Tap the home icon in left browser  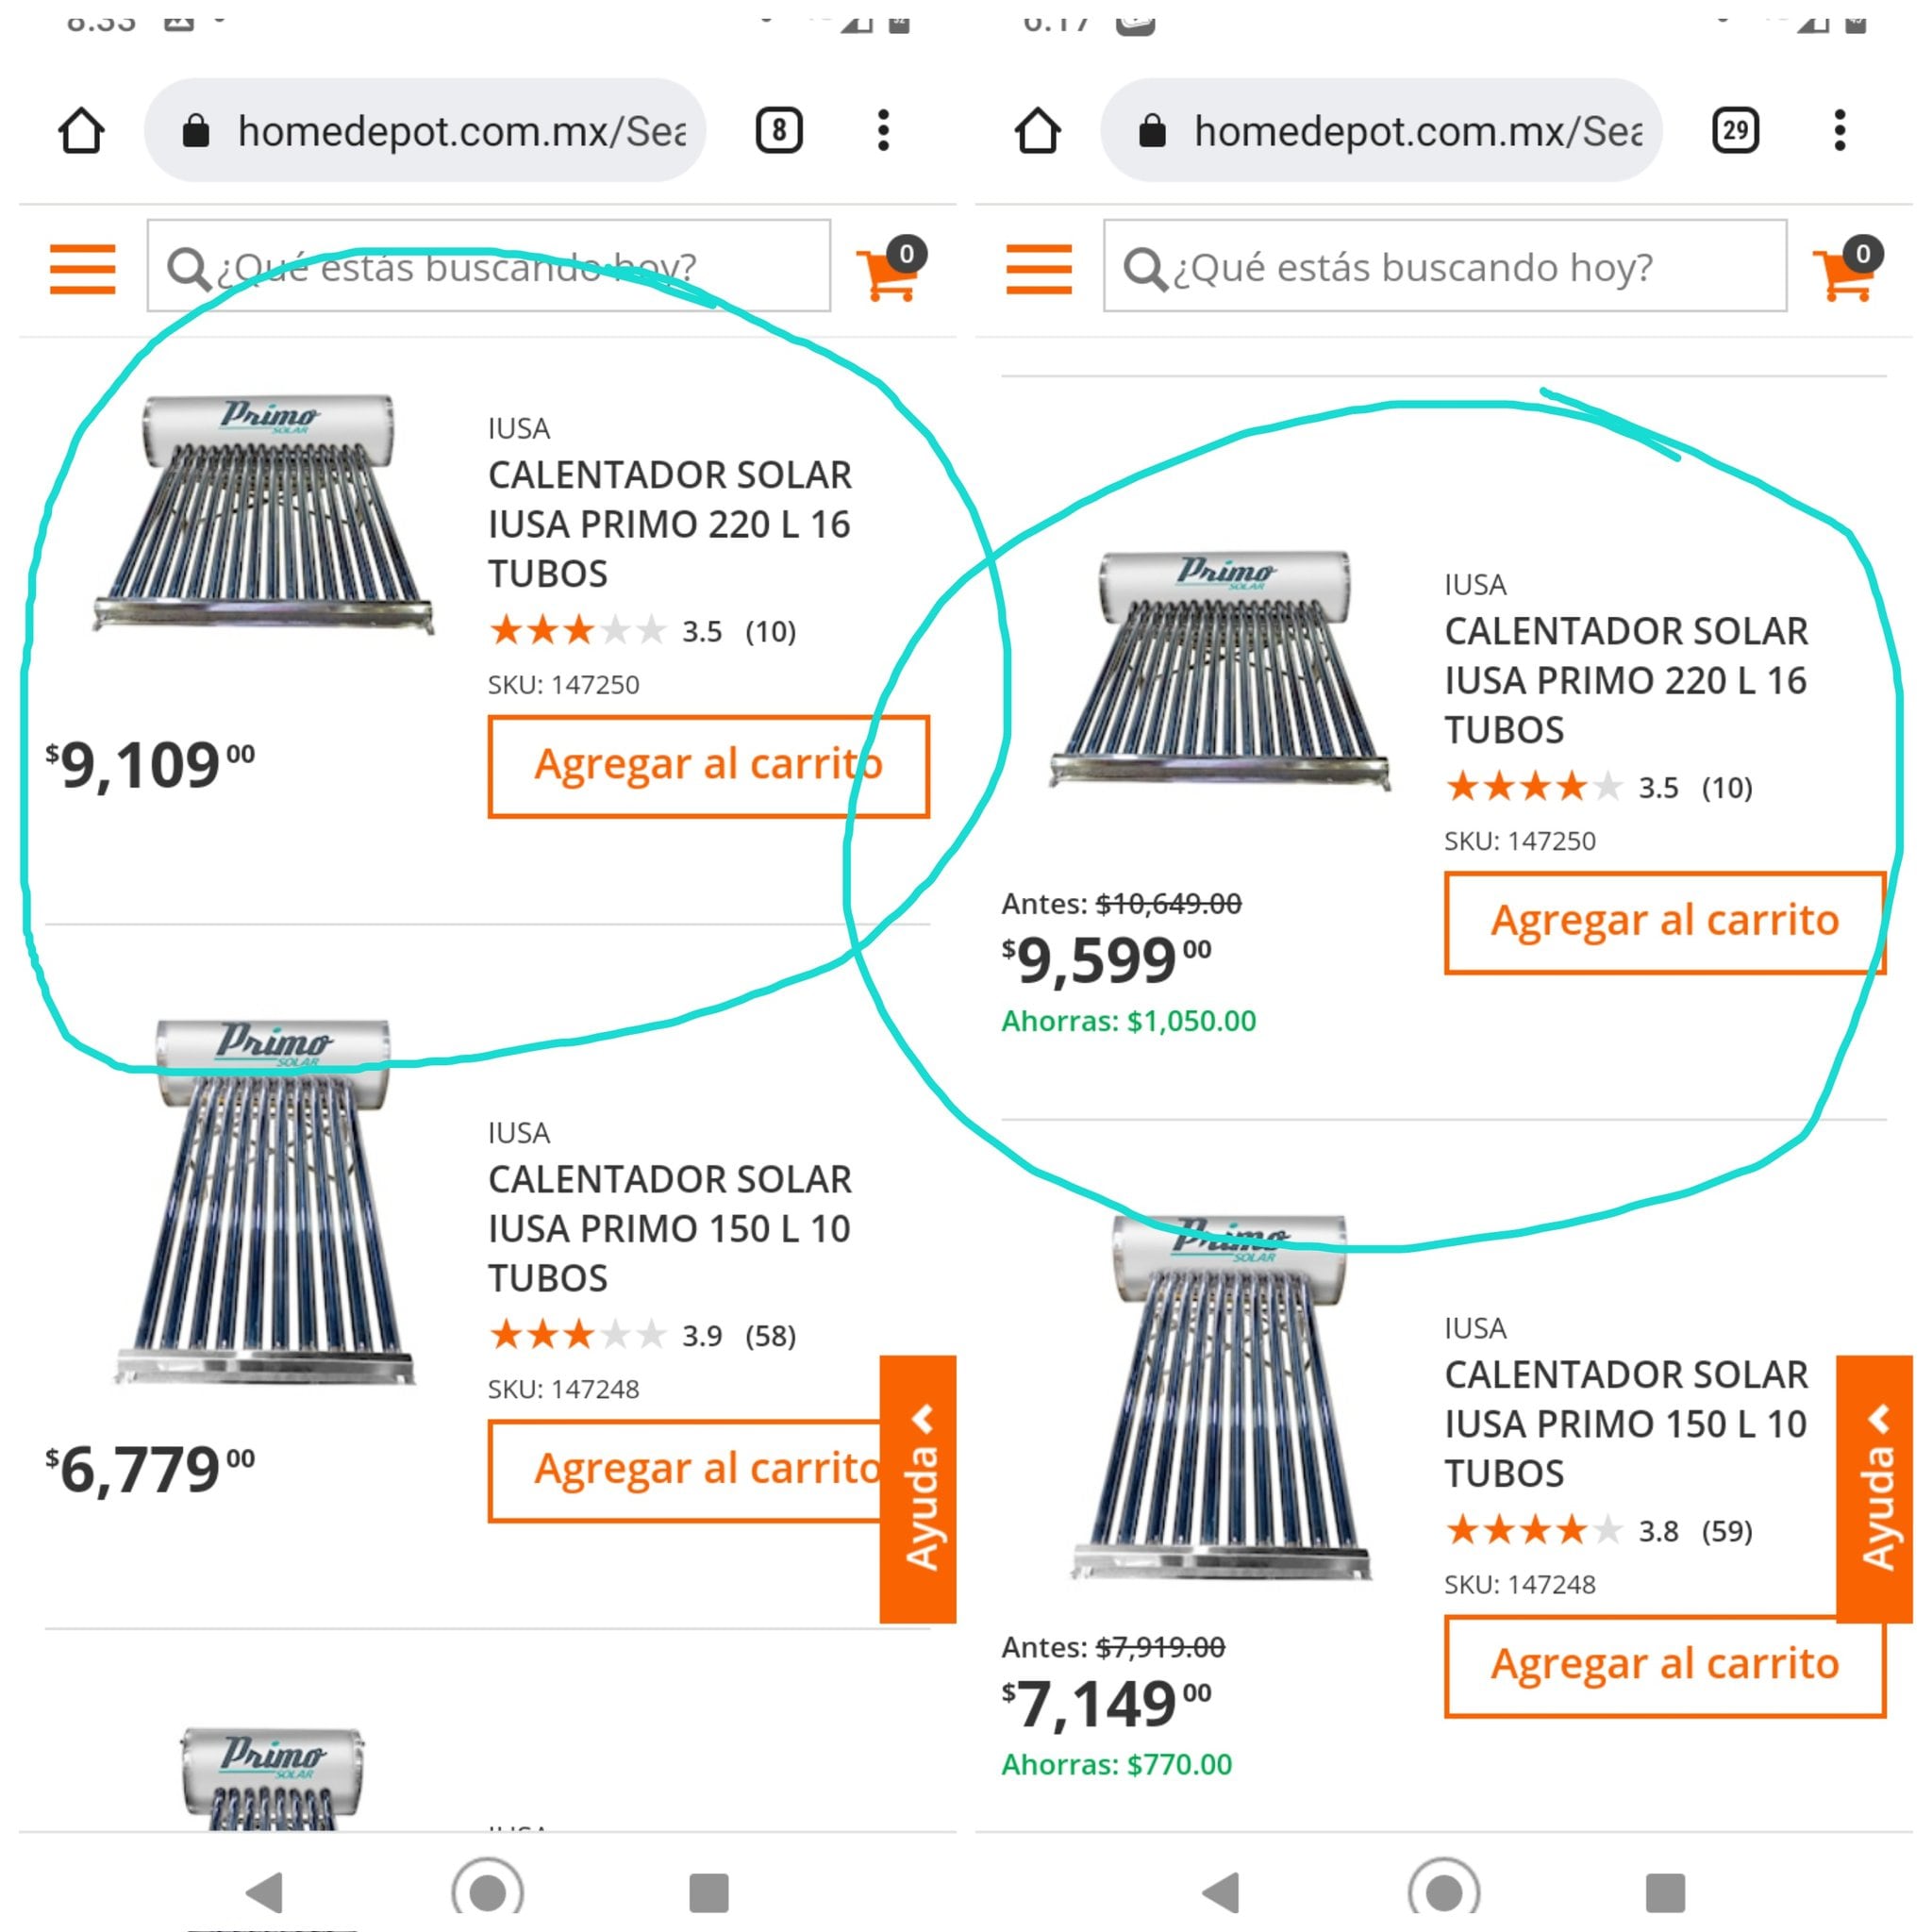(x=81, y=131)
